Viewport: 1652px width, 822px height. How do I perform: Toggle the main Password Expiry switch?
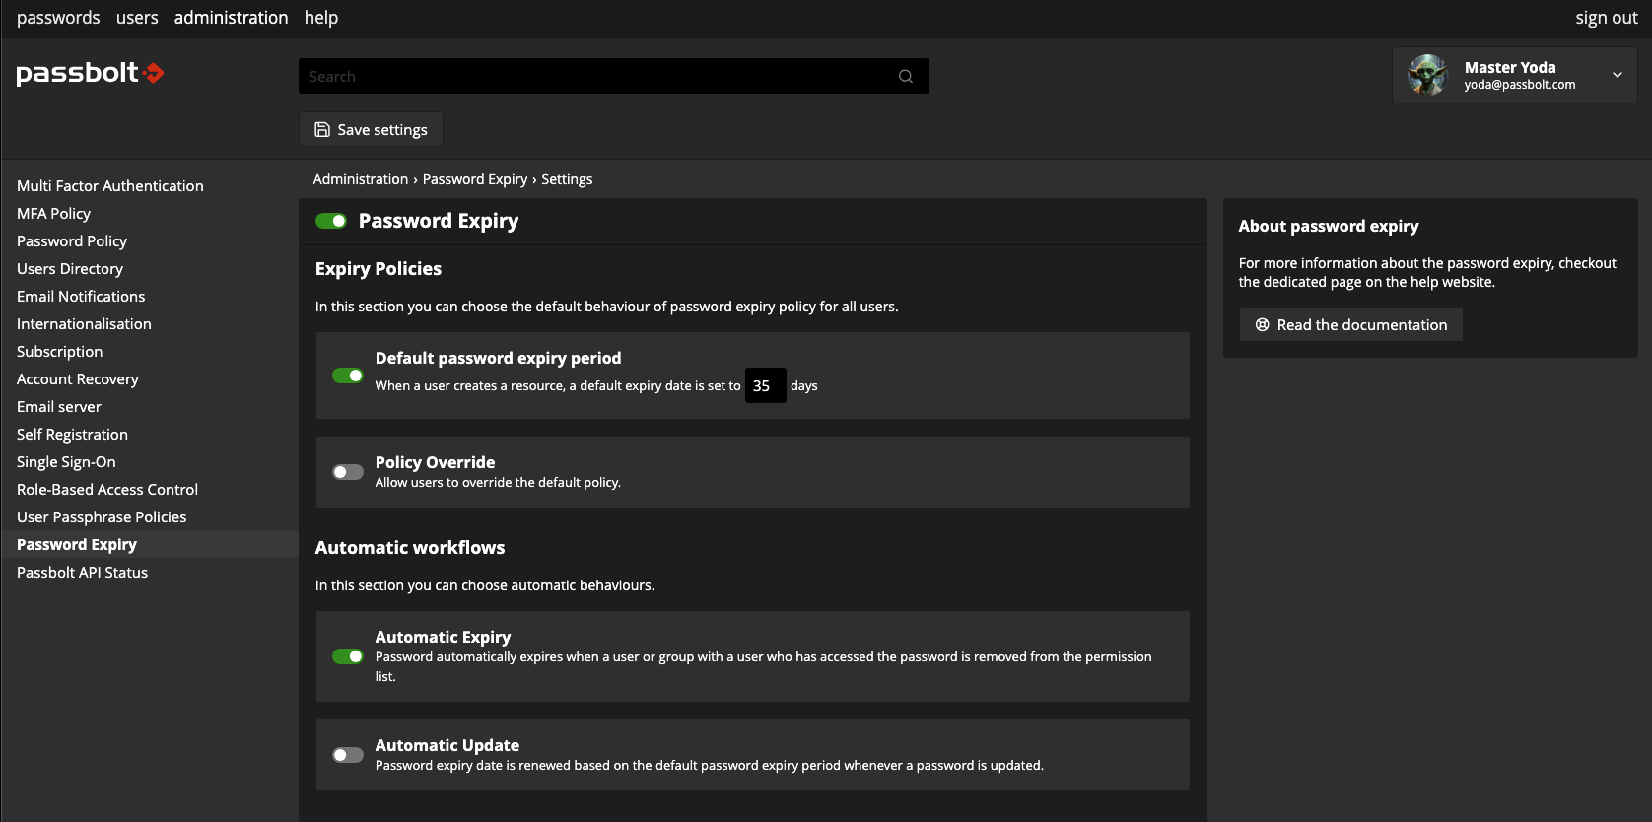[331, 221]
